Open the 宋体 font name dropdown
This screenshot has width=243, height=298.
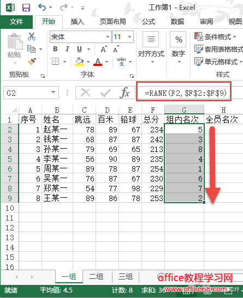tap(108, 37)
